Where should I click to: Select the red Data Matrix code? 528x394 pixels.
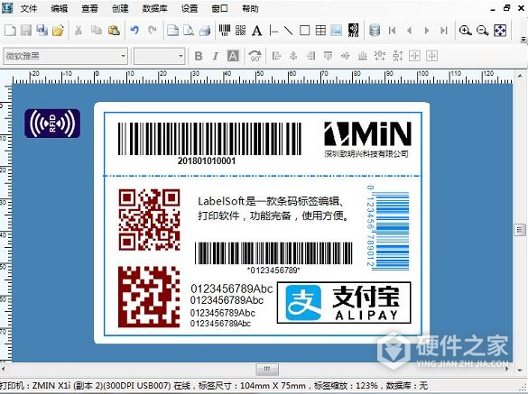(x=149, y=297)
